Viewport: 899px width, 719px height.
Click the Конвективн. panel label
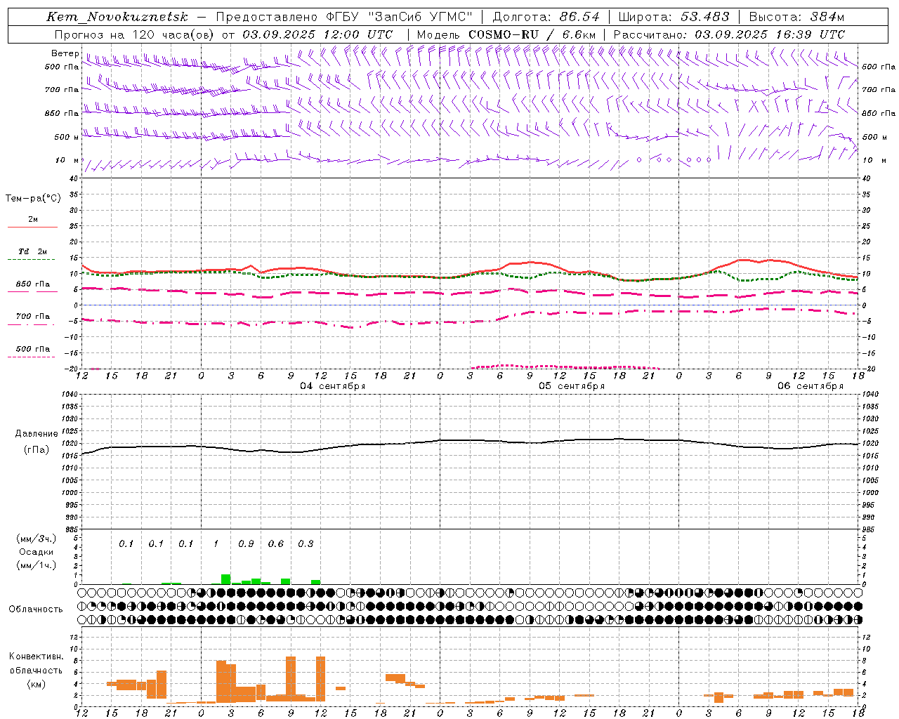coord(37,657)
